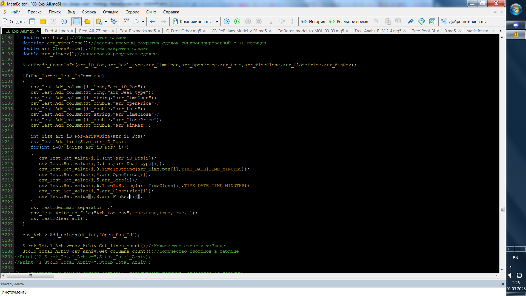Click the styler comb icon
This screenshot has width=526, height=296.
pos(411,21)
